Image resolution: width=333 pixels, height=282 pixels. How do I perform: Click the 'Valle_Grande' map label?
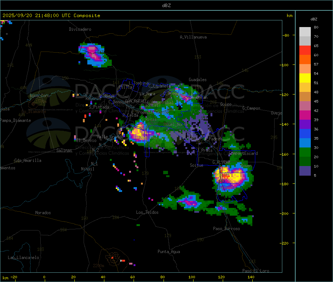tap(110, 136)
